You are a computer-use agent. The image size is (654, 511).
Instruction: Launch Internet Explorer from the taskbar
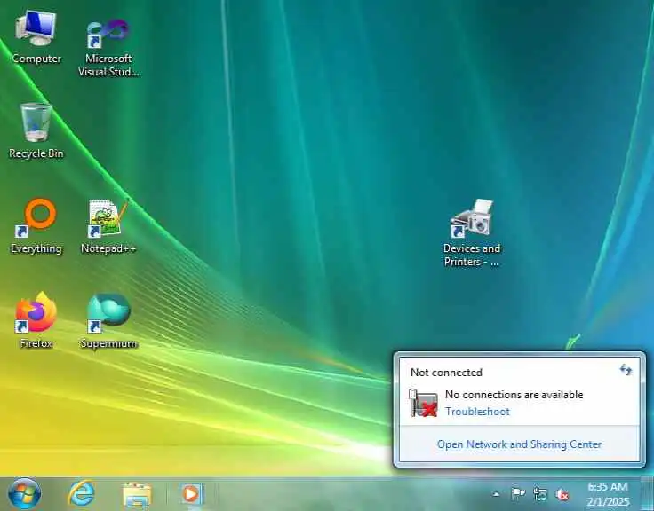point(82,494)
